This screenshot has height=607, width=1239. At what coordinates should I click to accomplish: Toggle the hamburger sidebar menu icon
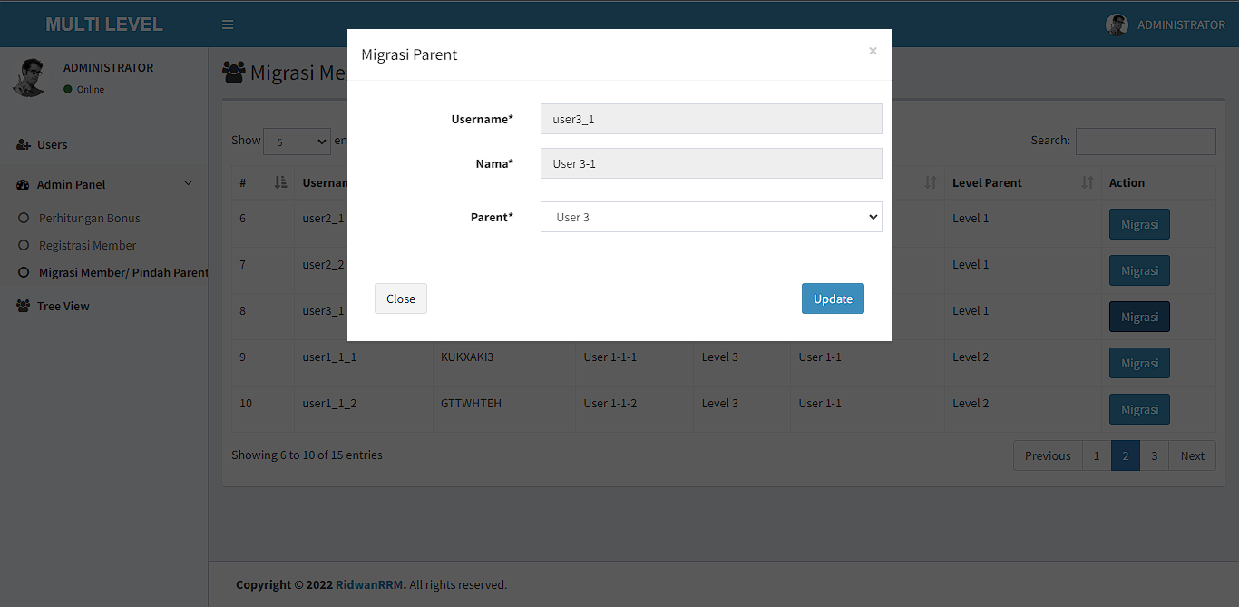coord(228,24)
